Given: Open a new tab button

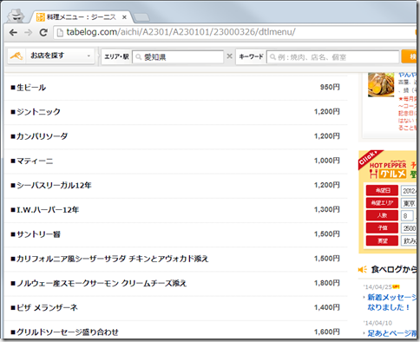Looking at the screenshot, I should 141,17.
